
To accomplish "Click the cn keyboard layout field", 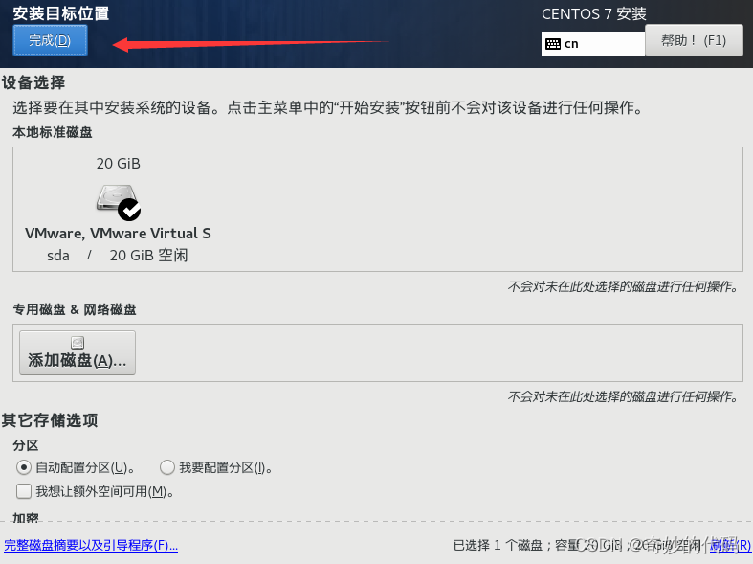I will pyautogui.click(x=592, y=44).
